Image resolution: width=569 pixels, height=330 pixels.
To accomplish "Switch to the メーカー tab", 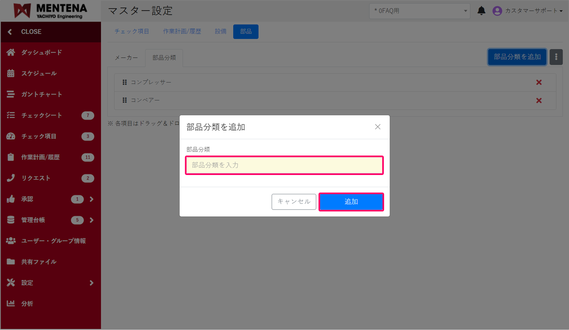I will (x=126, y=58).
